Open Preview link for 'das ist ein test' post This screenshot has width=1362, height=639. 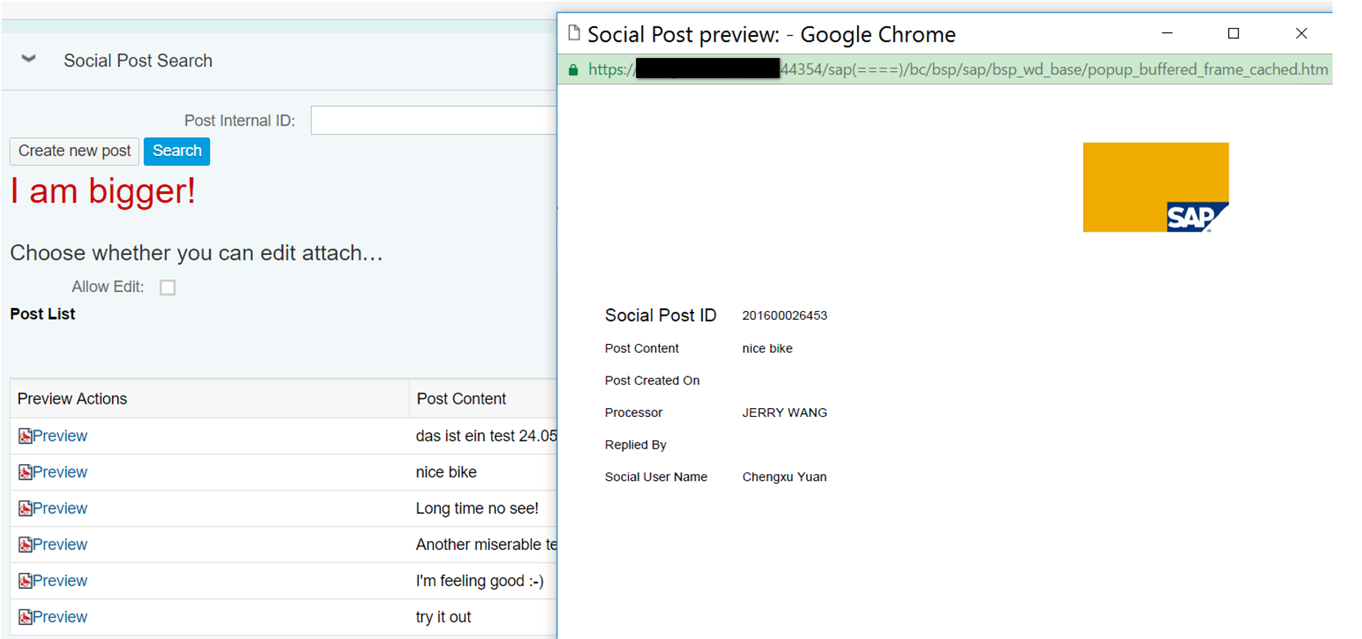(x=60, y=436)
